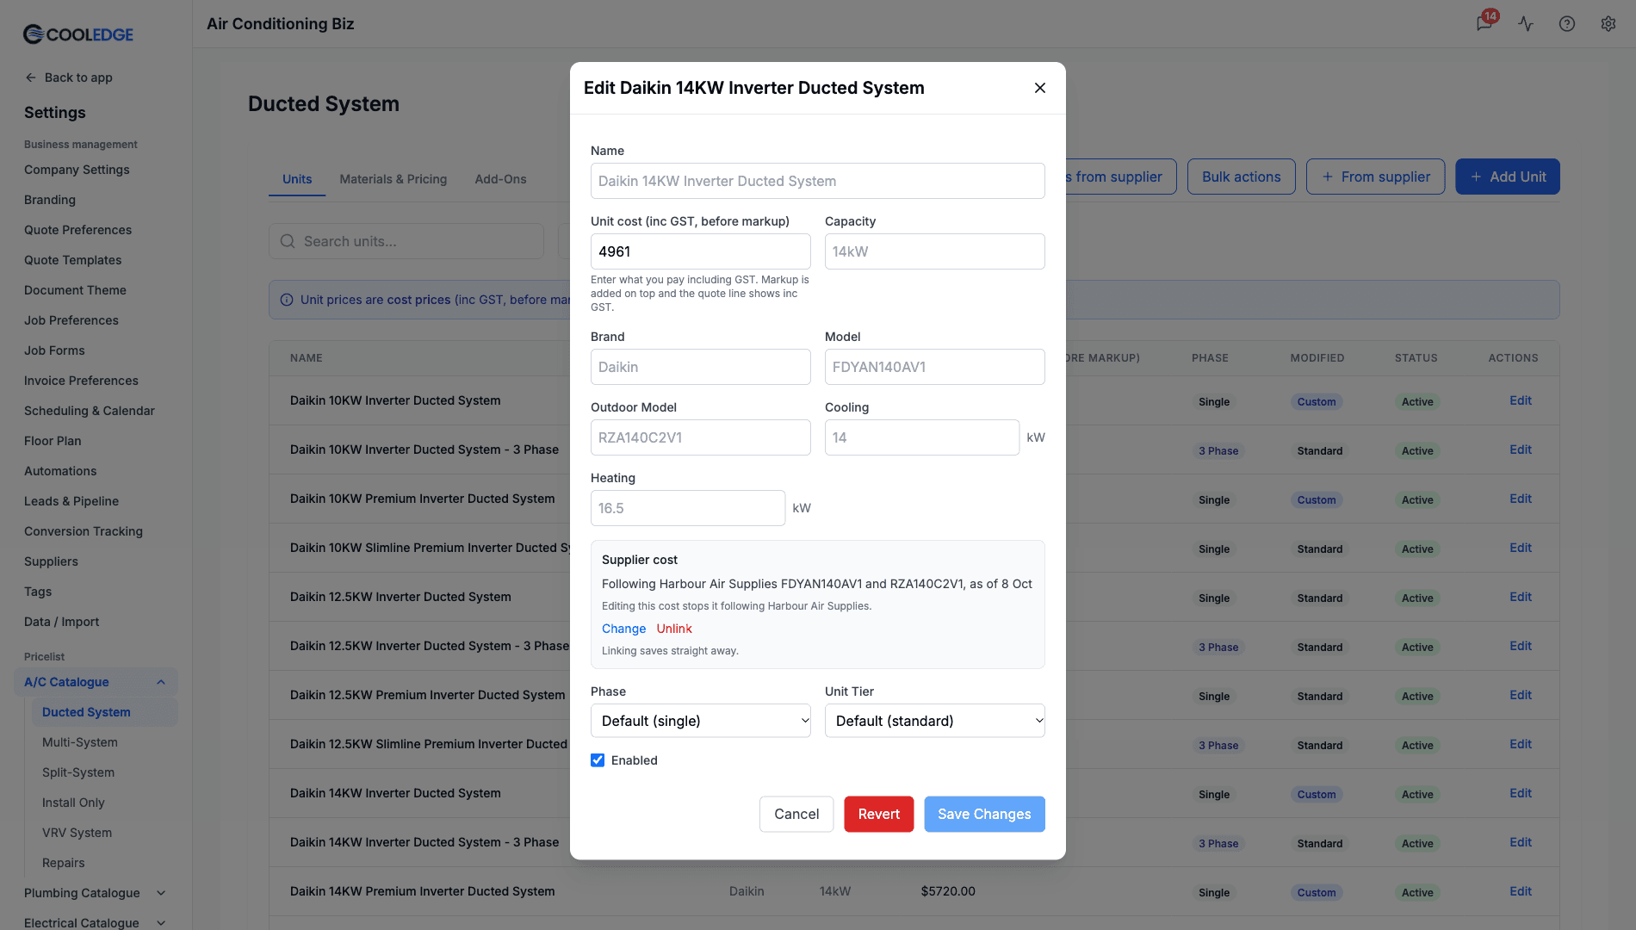Switch to the Add-Ons tab
The height and width of the screenshot is (930, 1636).
[500, 179]
